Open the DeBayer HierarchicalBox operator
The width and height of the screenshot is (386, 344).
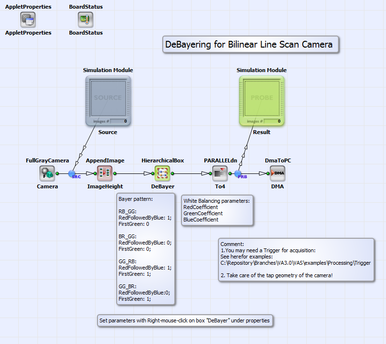click(x=162, y=173)
